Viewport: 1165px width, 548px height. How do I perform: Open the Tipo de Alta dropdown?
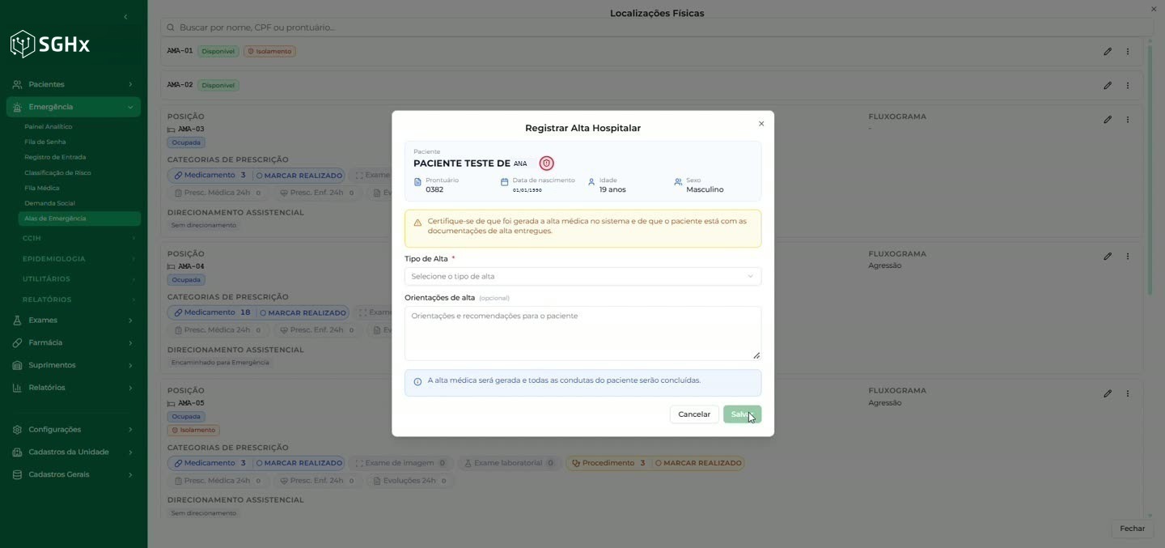click(x=582, y=276)
